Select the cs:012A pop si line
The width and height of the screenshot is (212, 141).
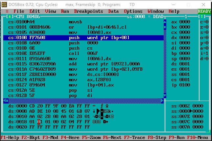(83, 90)
